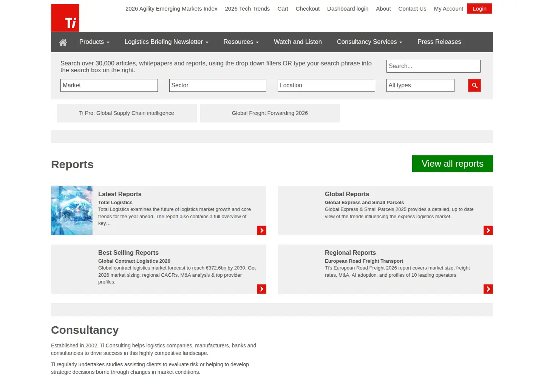The height and width of the screenshot is (378, 544).
Task: Open the About page
Action: [x=383, y=9]
